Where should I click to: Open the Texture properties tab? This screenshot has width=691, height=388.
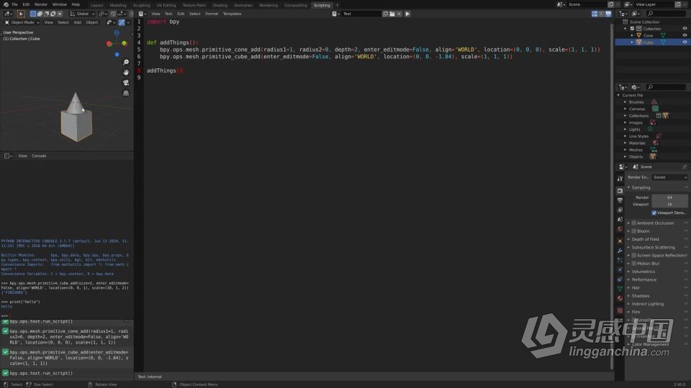620,310
